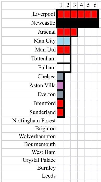
Task: Select the Wolverhampton row label
Action: tap(37, 136)
